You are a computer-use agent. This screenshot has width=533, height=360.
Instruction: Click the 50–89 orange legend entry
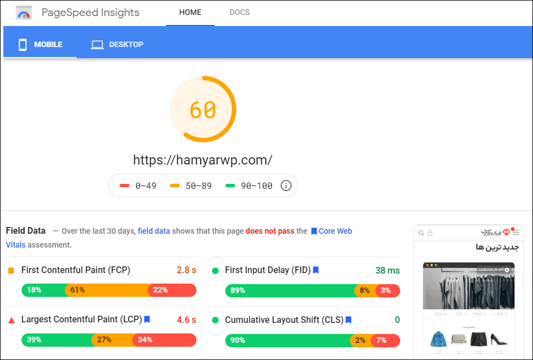click(191, 186)
